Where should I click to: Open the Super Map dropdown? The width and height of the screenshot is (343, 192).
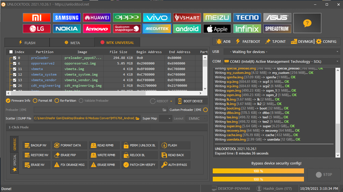[x=166, y=118]
